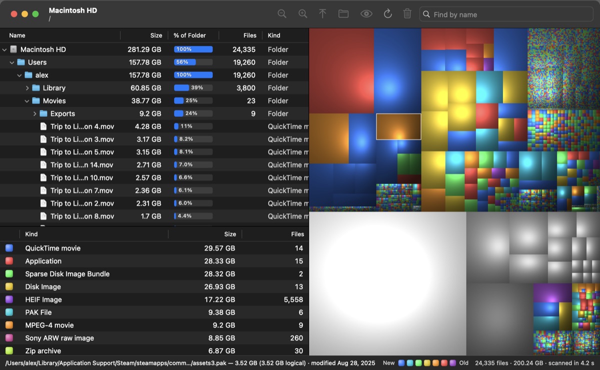Click the Exports folder icon

tap(43, 114)
